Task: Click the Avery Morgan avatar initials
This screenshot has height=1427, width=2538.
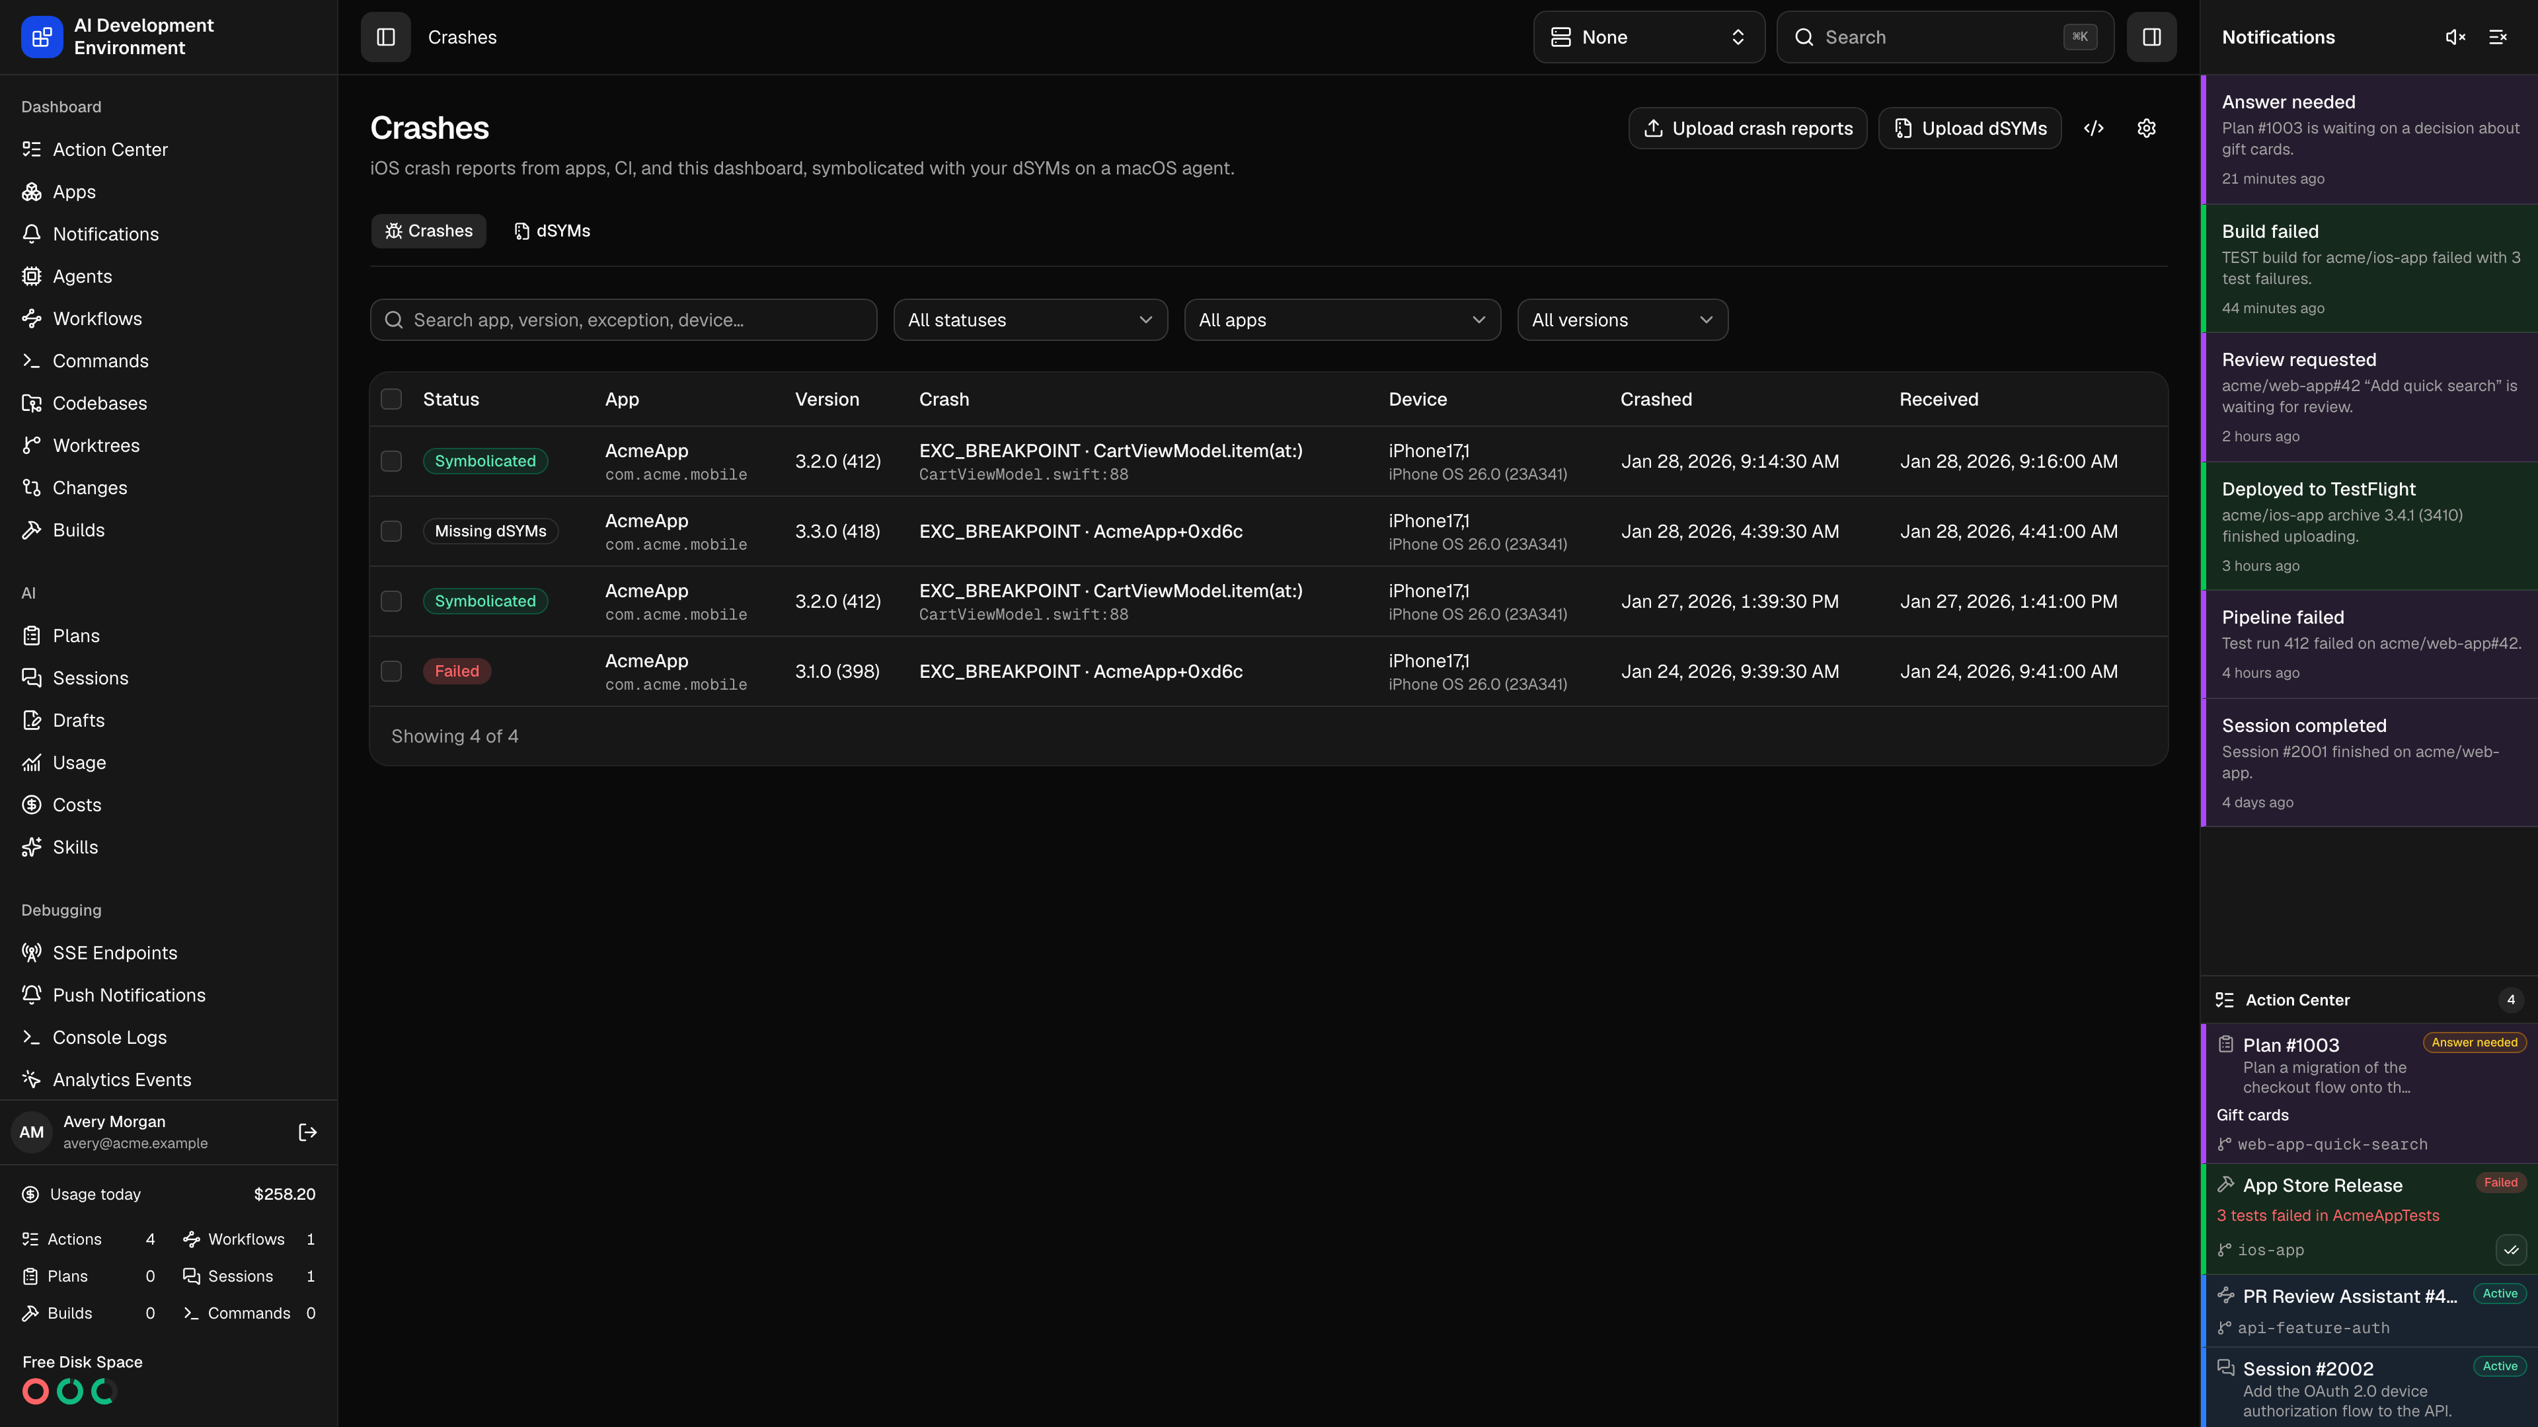Action: click(32, 1132)
